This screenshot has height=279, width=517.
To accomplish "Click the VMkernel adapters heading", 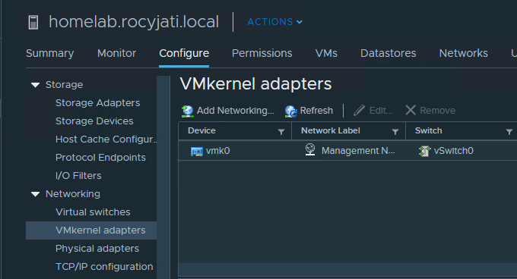I will point(255,84).
